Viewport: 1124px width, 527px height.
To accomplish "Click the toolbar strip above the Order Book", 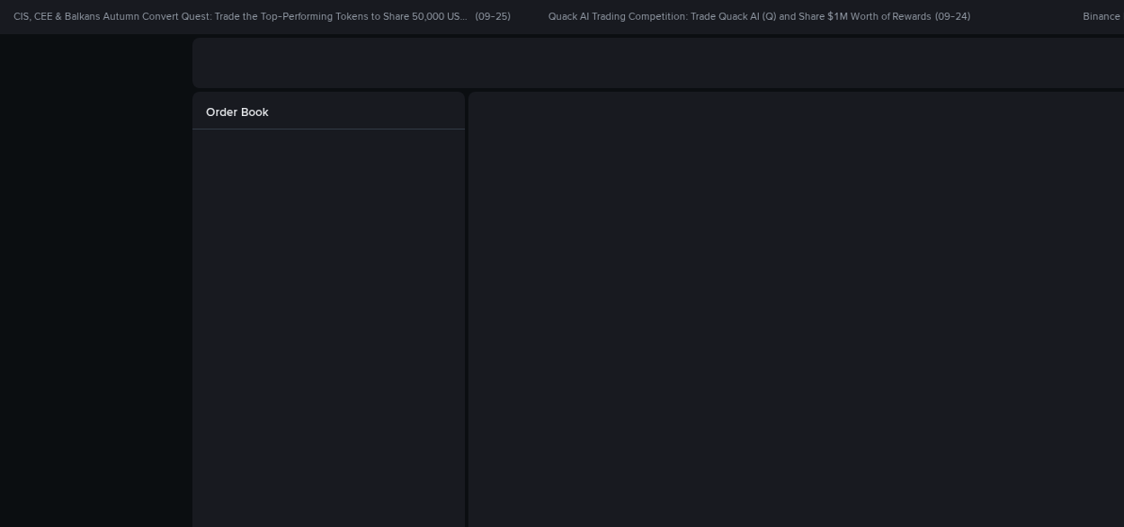I will click(x=656, y=63).
